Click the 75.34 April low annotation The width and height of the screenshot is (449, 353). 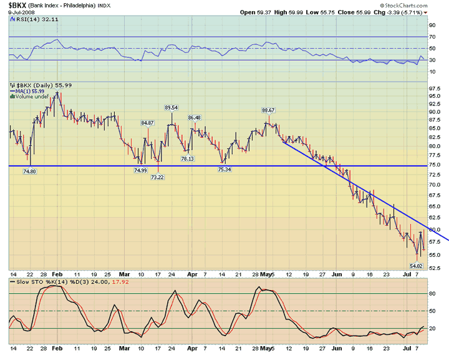225,169
